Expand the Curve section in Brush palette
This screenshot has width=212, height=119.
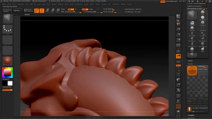coord(190,61)
